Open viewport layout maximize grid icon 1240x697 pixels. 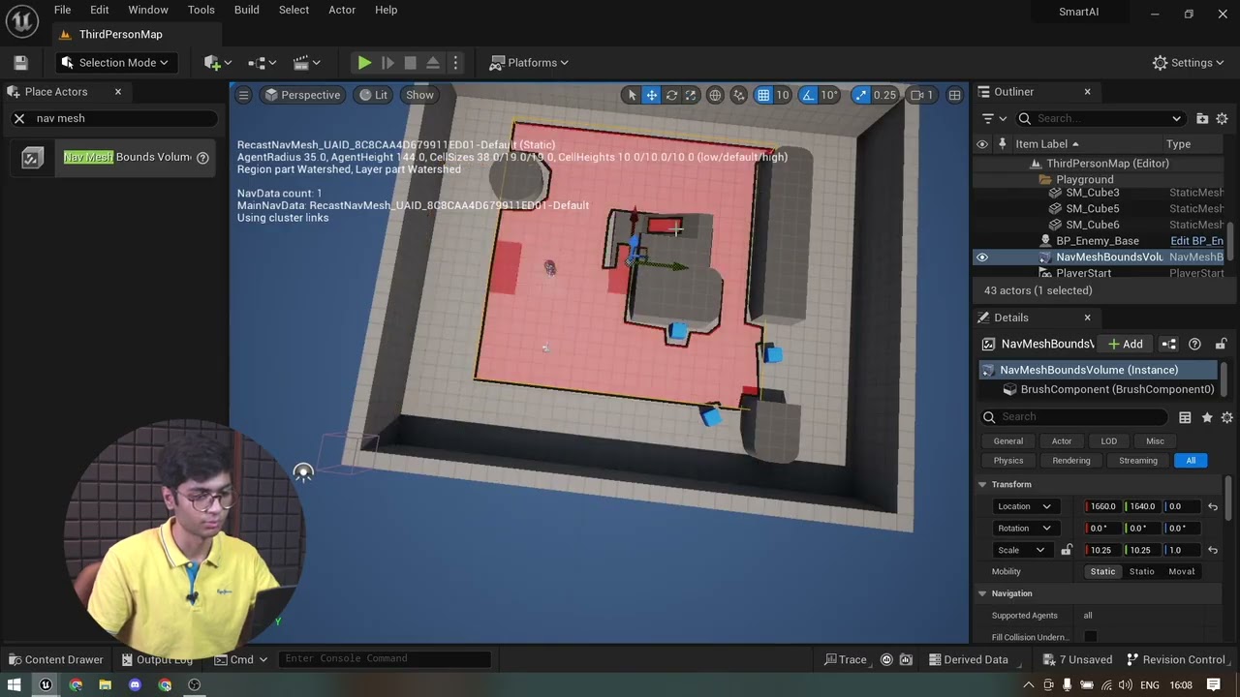[x=955, y=95]
